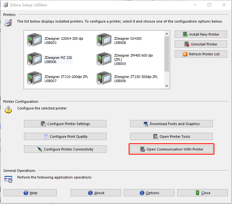Image resolution: width=232 pixels, height=204 pixels.
Task: Click the printer list scroll down arrow
Action: [167, 86]
